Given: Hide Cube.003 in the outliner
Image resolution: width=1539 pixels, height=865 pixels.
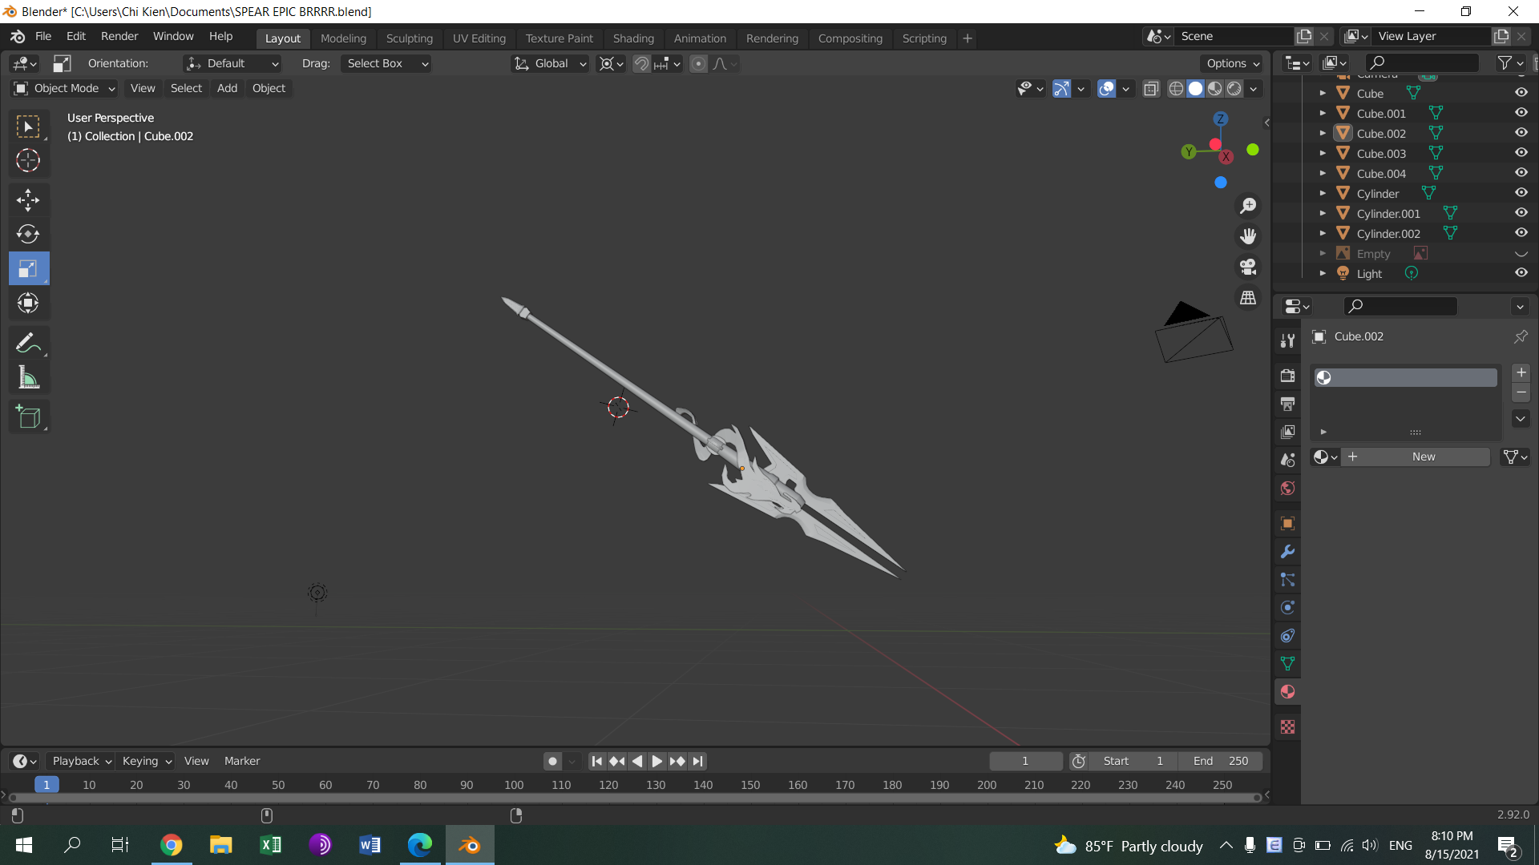Looking at the screenshot, I should pos(1521,153).
